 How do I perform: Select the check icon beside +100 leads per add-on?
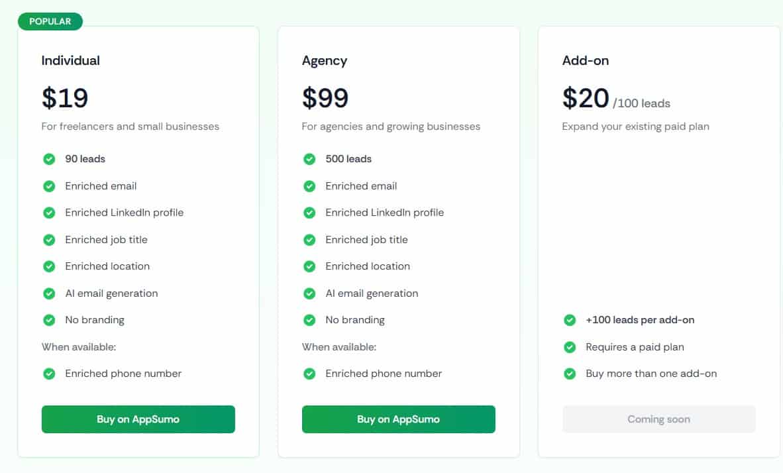click(570, 320)
